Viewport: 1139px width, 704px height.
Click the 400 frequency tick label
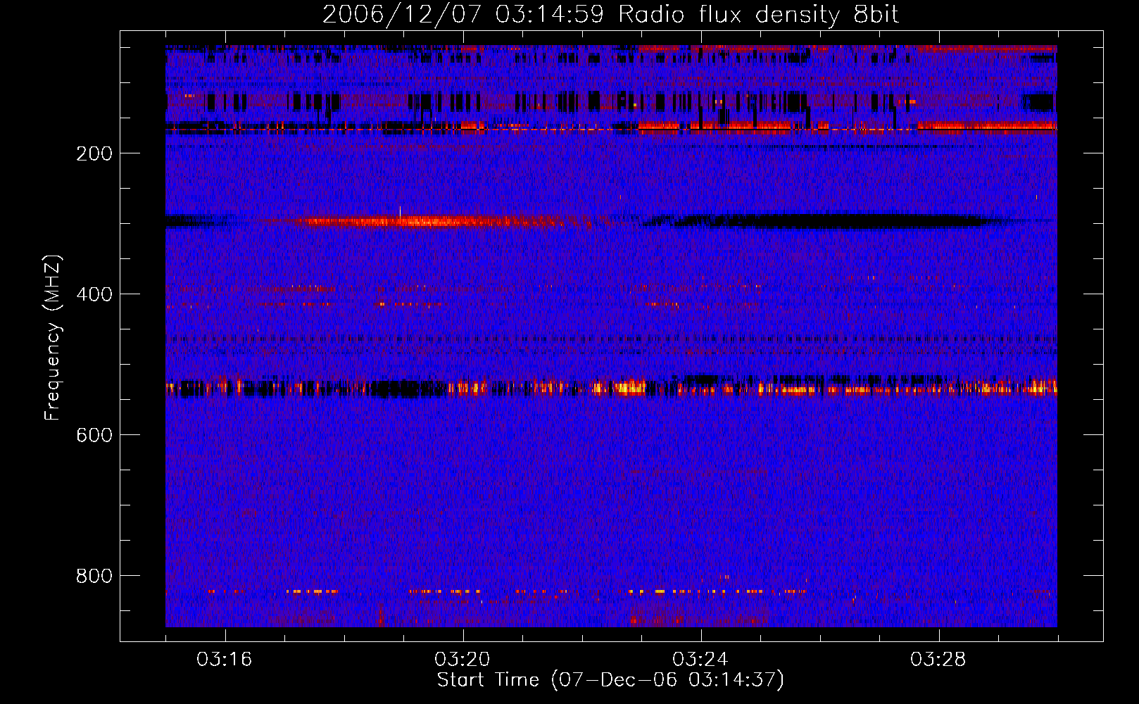[94, 294]
